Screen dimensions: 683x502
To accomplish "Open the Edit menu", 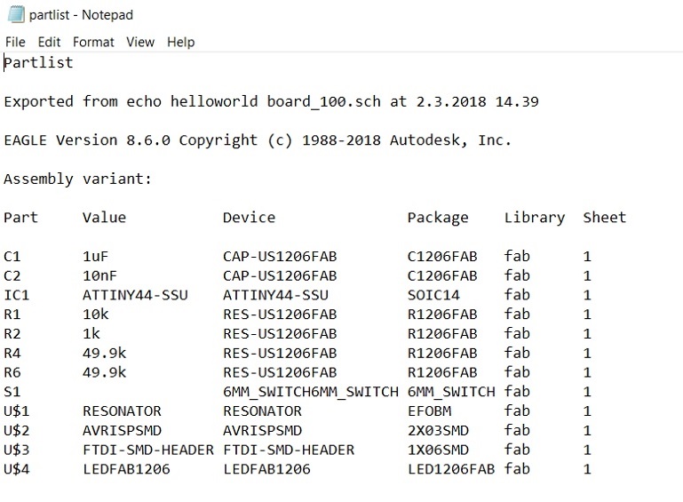I will [49, 42].
